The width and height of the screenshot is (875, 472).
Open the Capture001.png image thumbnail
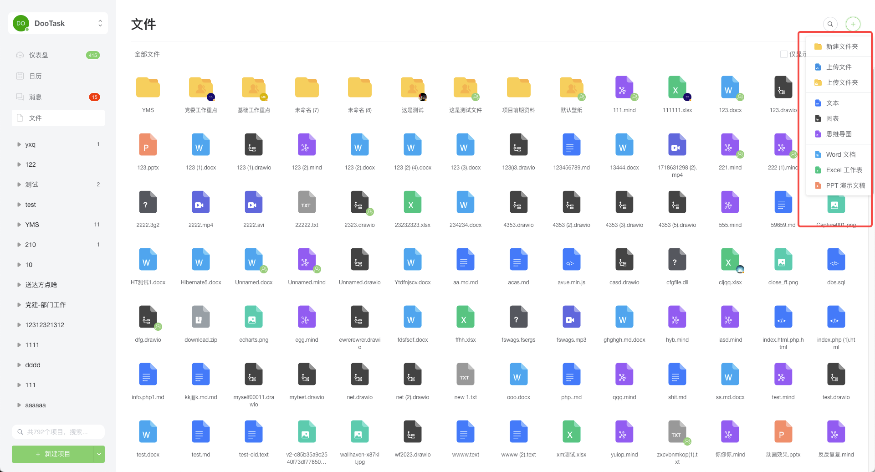click(x=835, y=205)
